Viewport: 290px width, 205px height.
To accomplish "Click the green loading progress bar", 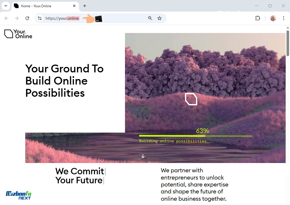I will (x=195, y=136).
